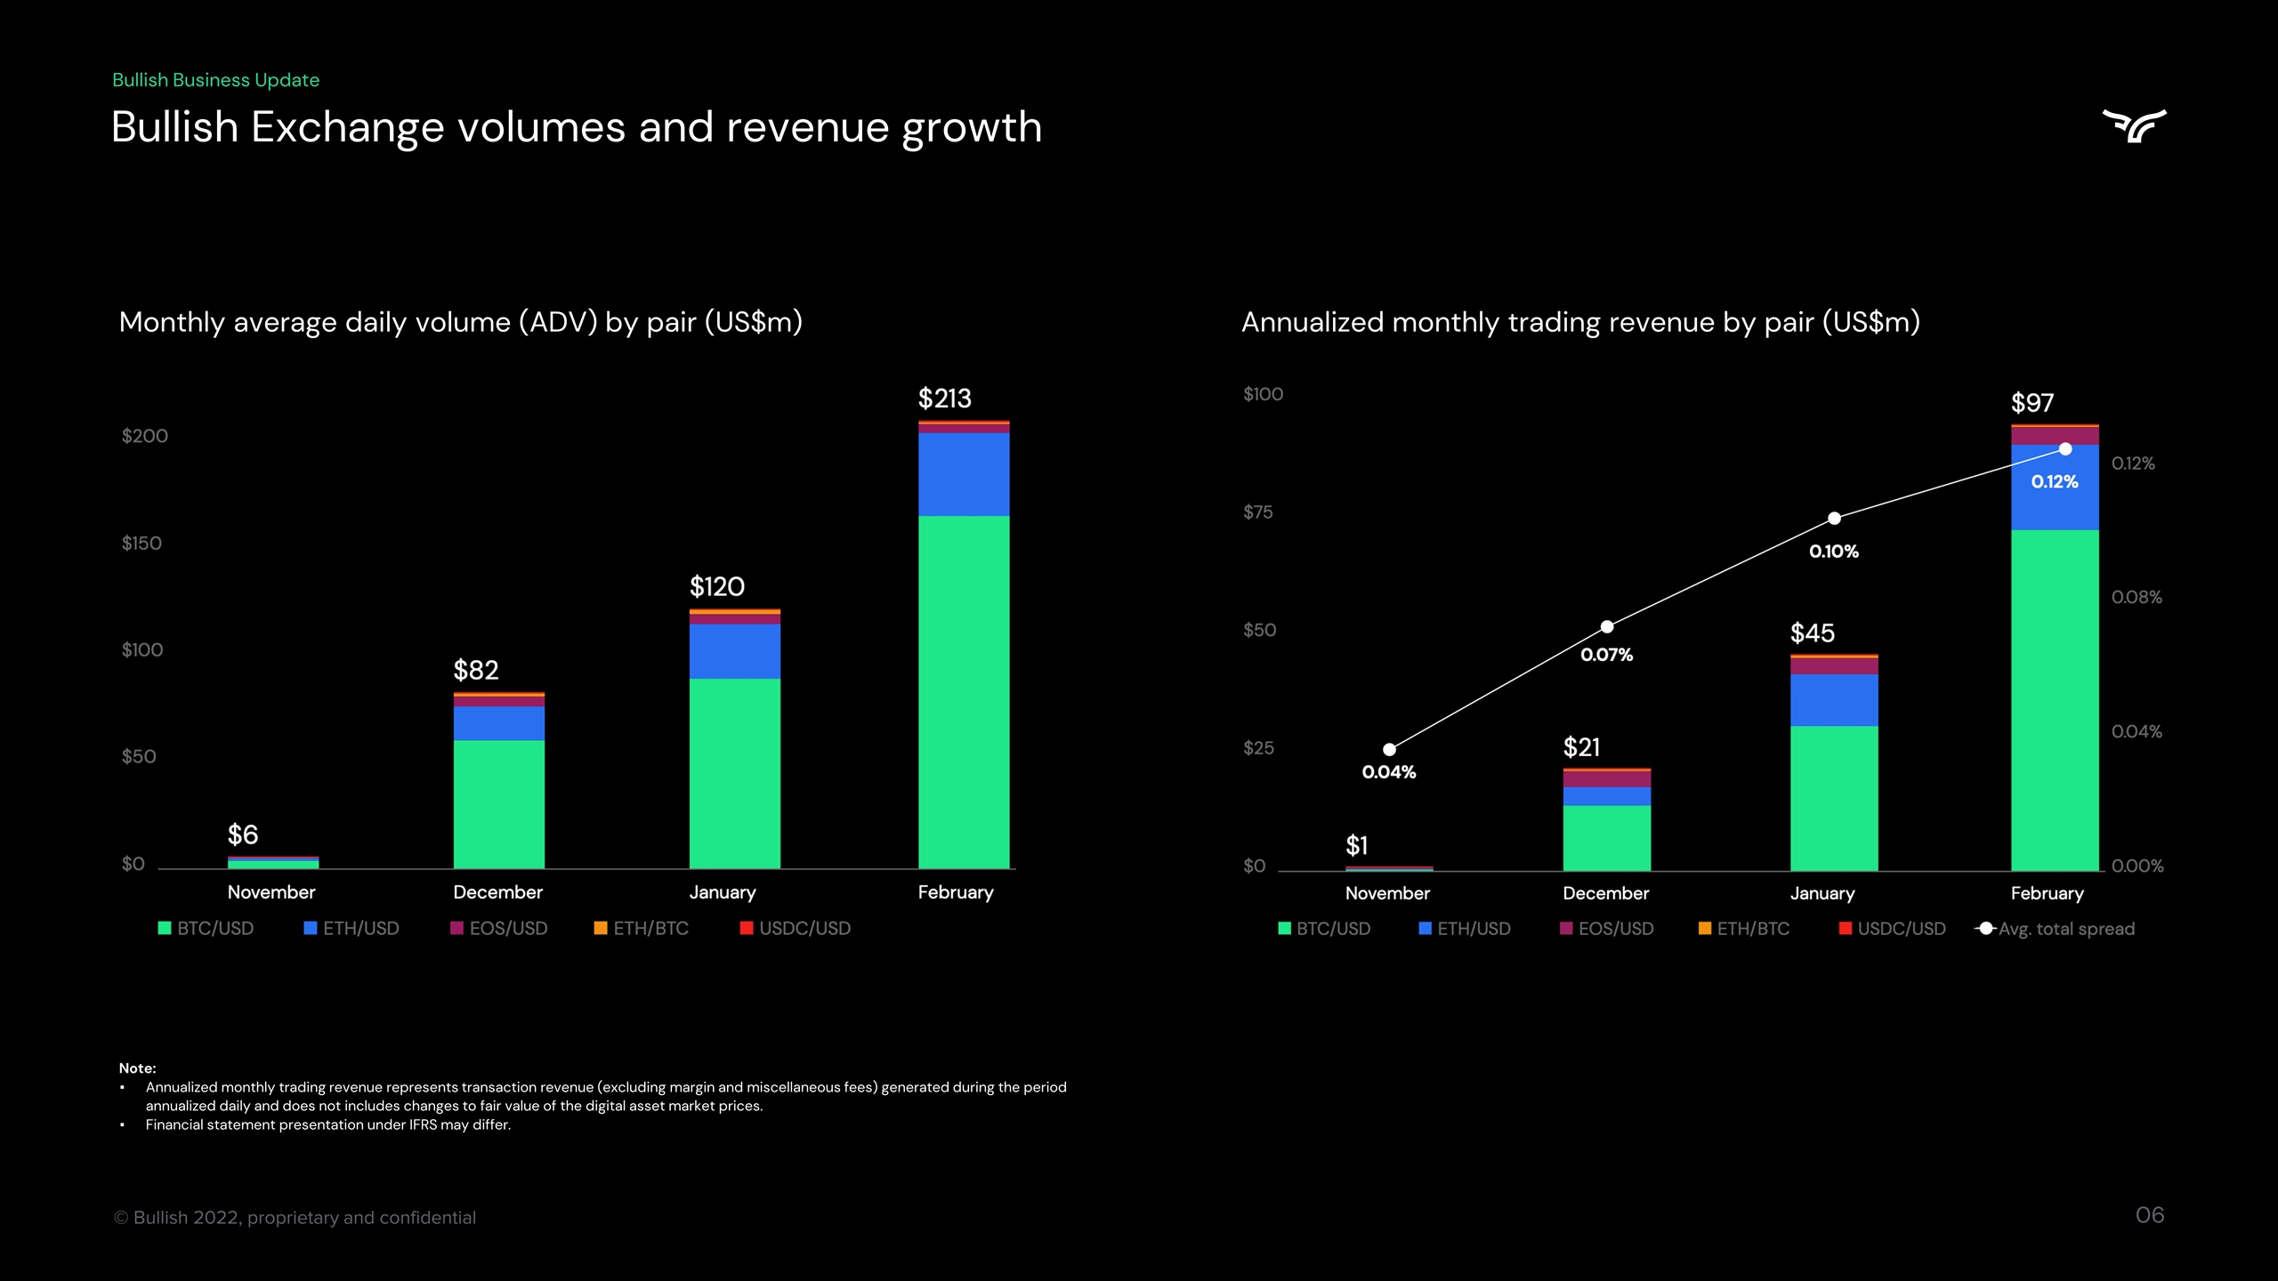Select the February ADV bar's blue ETH/USD segment

click(964, 474)
